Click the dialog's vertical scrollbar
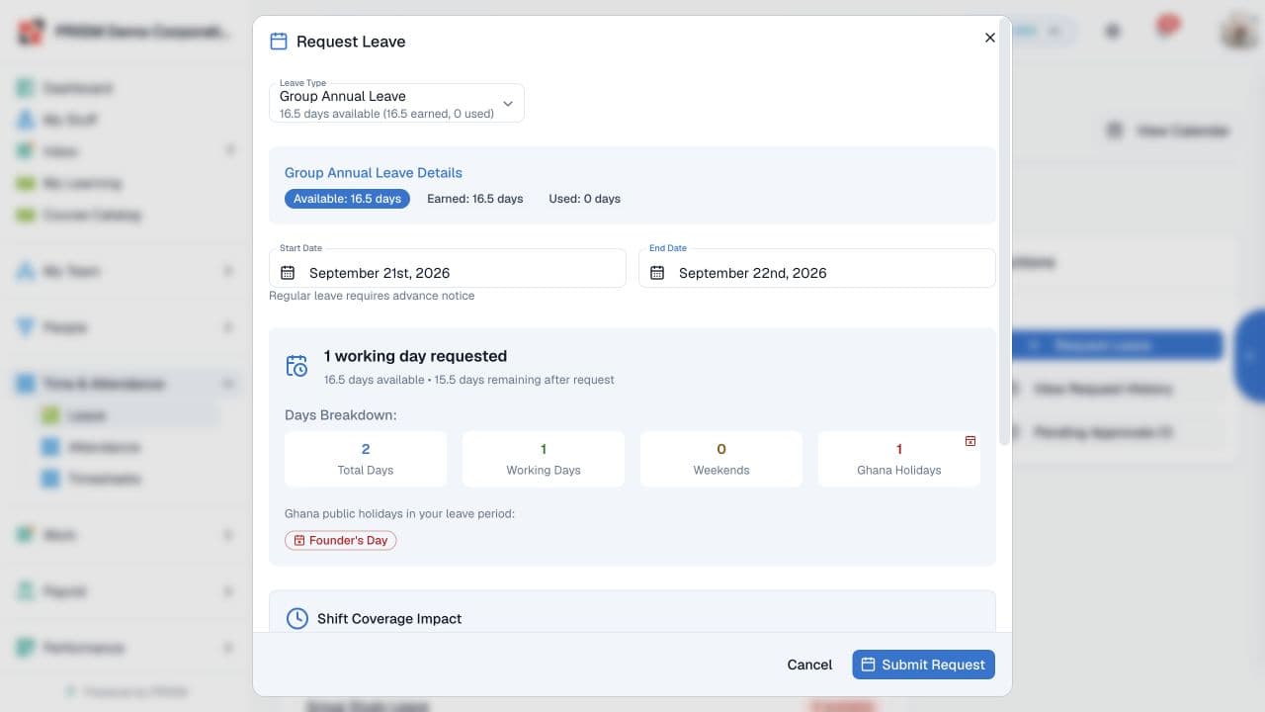Viewport: 1265px width, 712px height. pos(1006,232)
